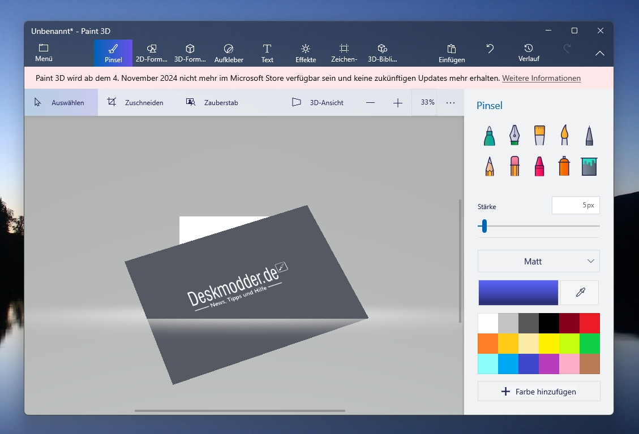Screen dimensions: 639x434
Task: Pick the pale yellow color swatch
Action: click(529, 344)
